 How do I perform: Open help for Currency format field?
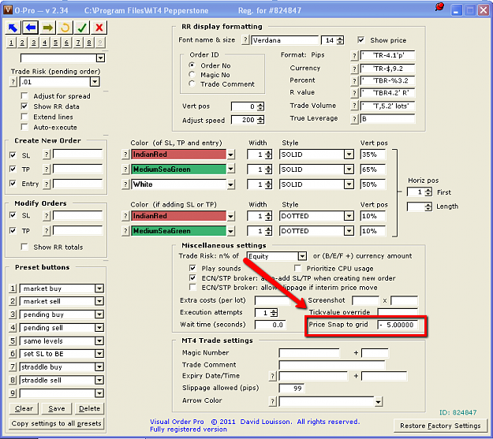pos(354,69)
